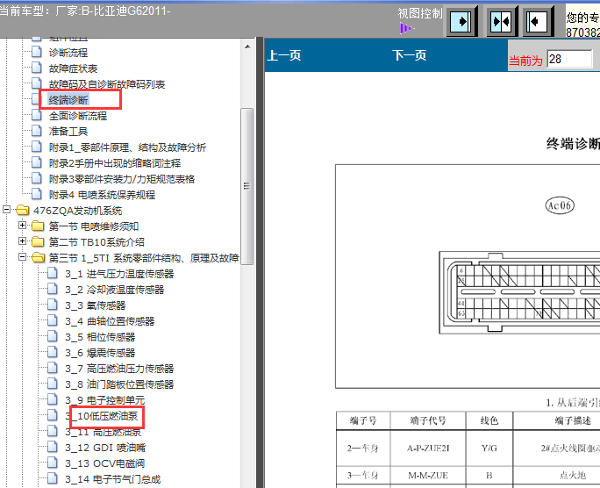Click the tree panel vertical scrollbar thumb
600x488 pixels.
click(x=247, y=186)
